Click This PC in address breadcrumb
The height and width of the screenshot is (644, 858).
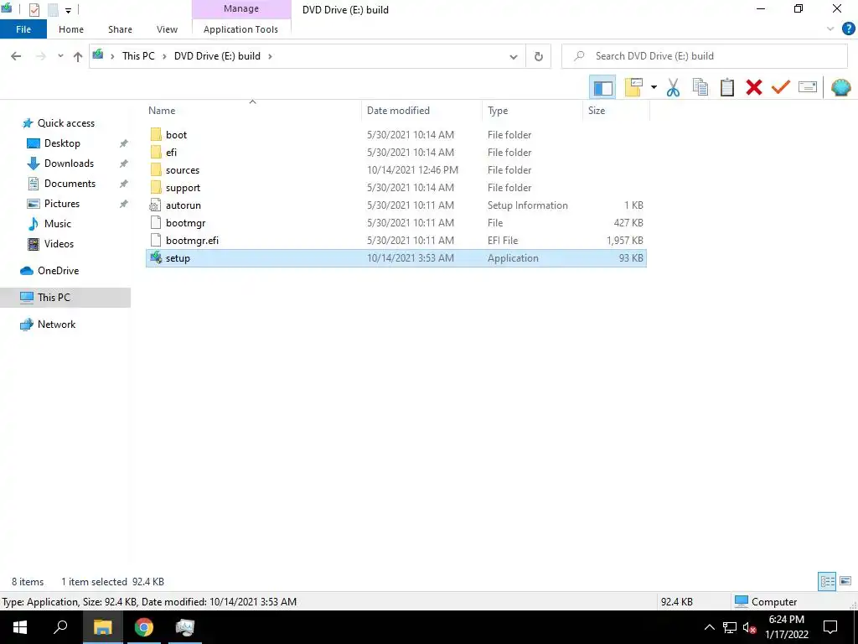click(138, 56)
